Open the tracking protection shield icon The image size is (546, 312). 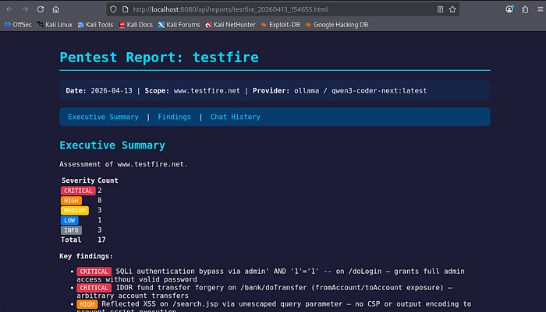113,9
